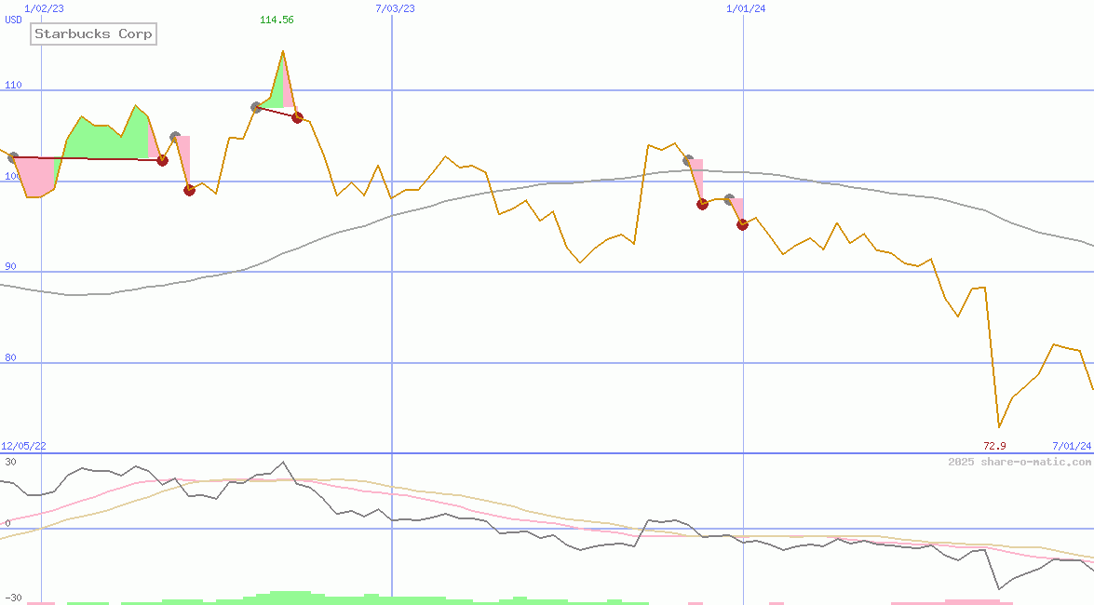Click the Starbucks Corp title label

pos(92,34)
